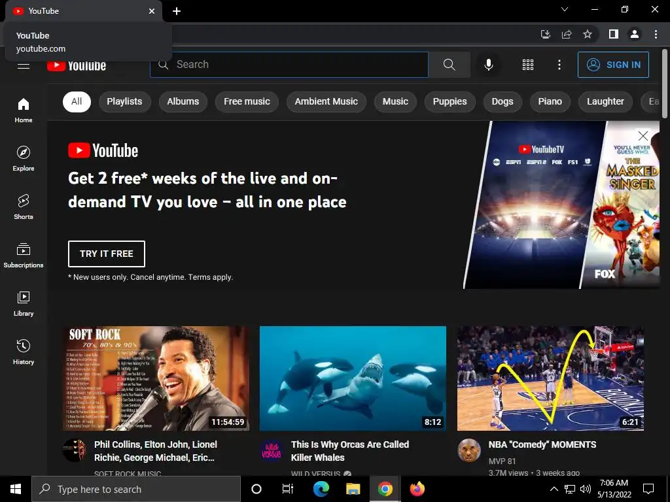The image size is (670, 502).
Task: Click the YouTube logo in the header
Action: [x=77, y=65]
